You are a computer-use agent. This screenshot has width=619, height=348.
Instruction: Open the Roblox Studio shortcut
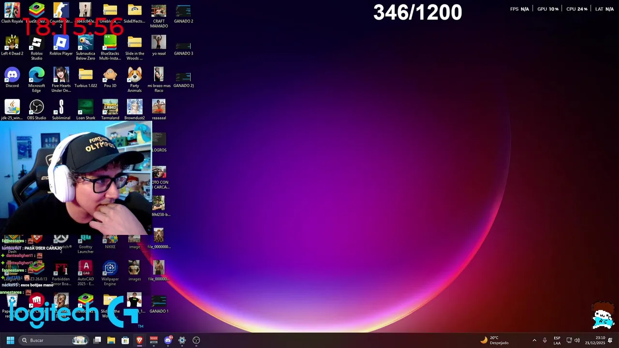pos(37,48)
